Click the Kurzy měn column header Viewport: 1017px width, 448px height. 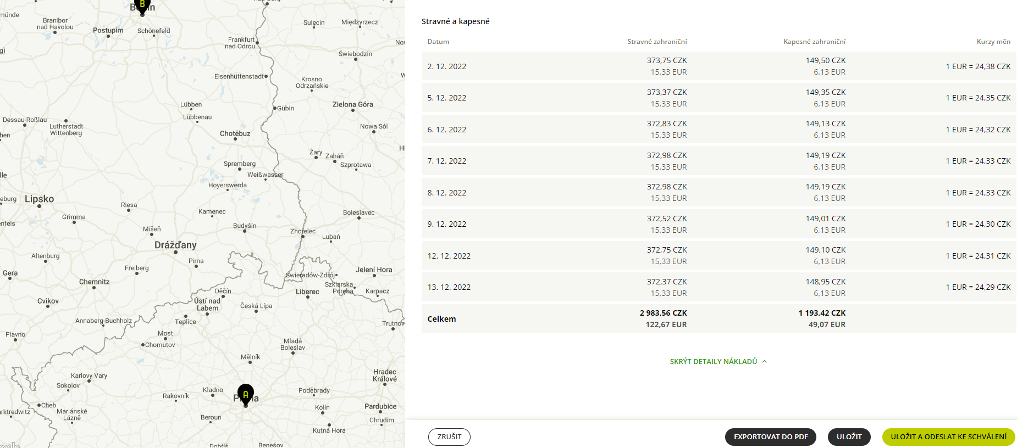tap(993, 42)
